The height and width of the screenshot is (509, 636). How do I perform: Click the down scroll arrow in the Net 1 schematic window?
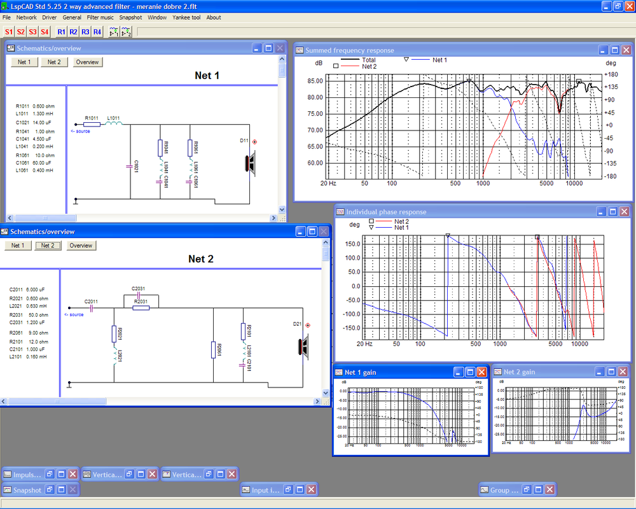point(282,209)
